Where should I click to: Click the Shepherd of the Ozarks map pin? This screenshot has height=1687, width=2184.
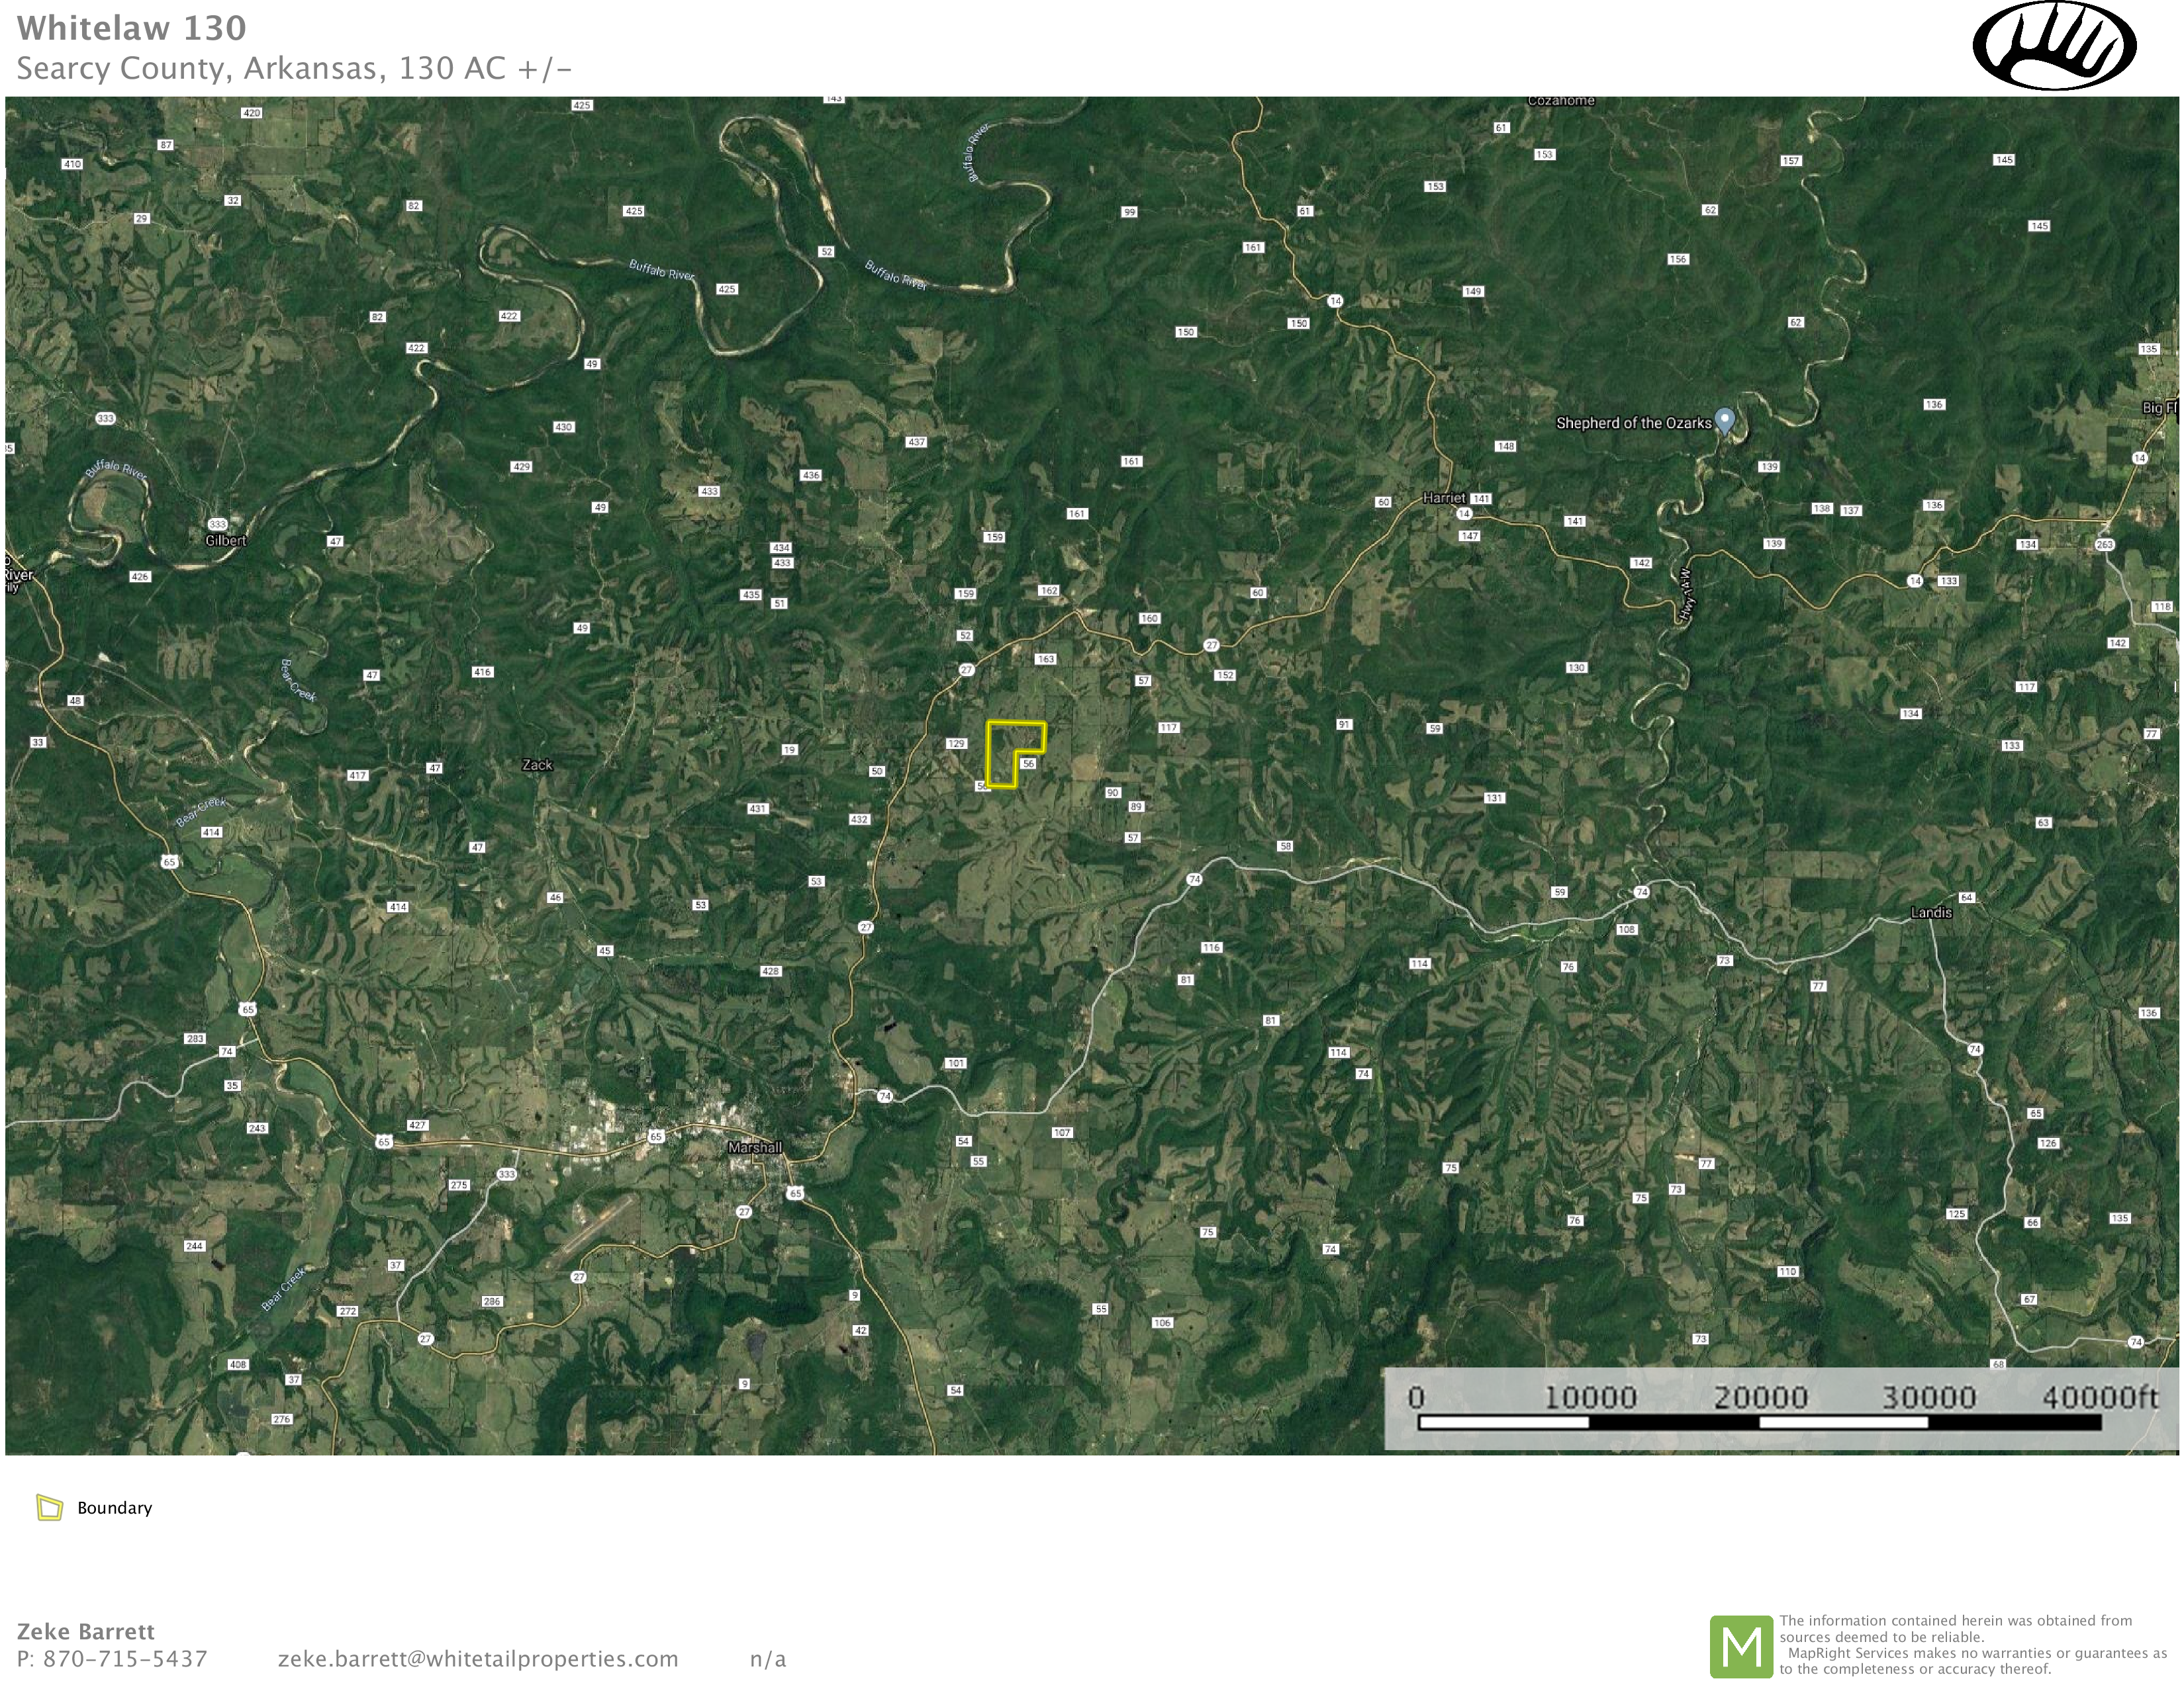click(x=1724, y=419)
